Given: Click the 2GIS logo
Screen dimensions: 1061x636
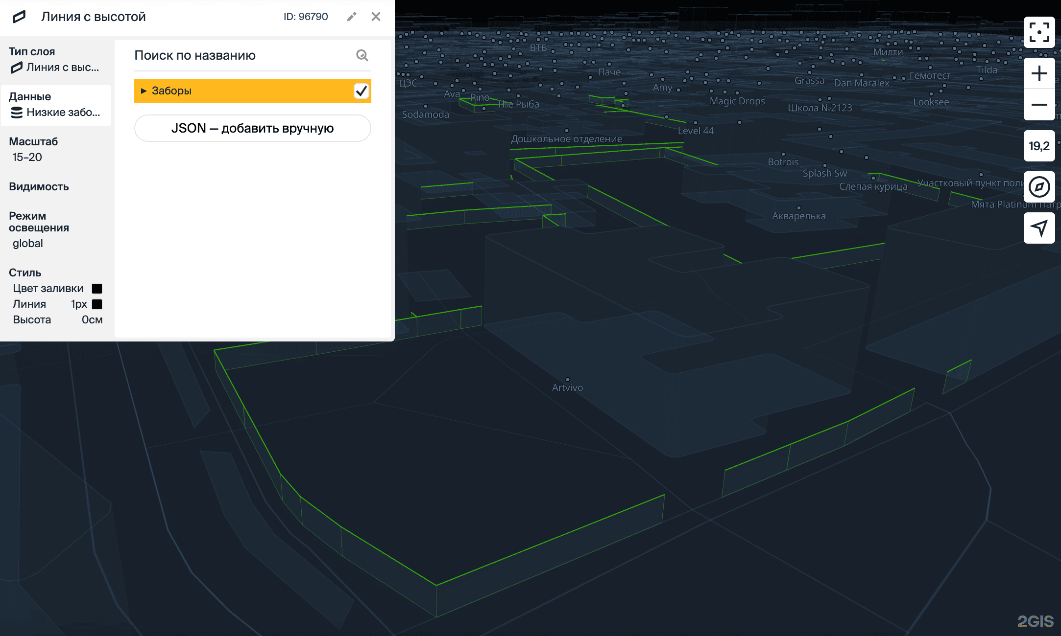Looking at the screenshot, I should pyautogui.click(x=1035, y=621).
